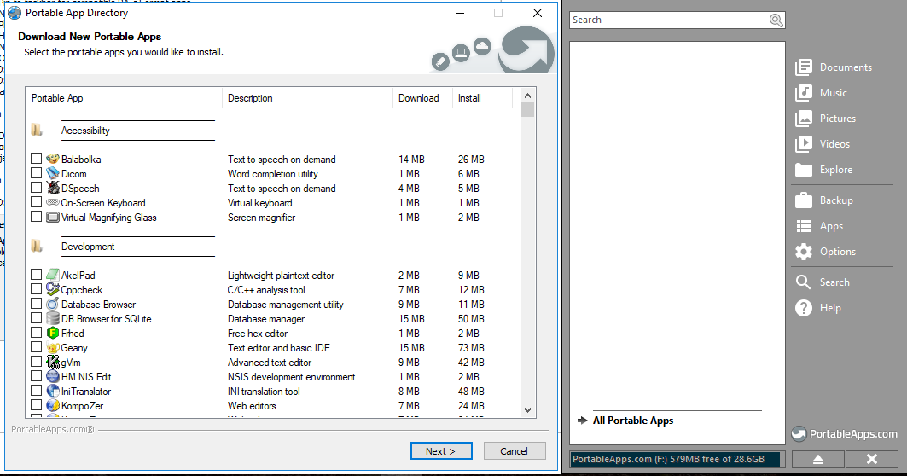This screenshot has height=476, width=907.
Task: Click the PortableApps.com logo link
Action: (845, 434)
